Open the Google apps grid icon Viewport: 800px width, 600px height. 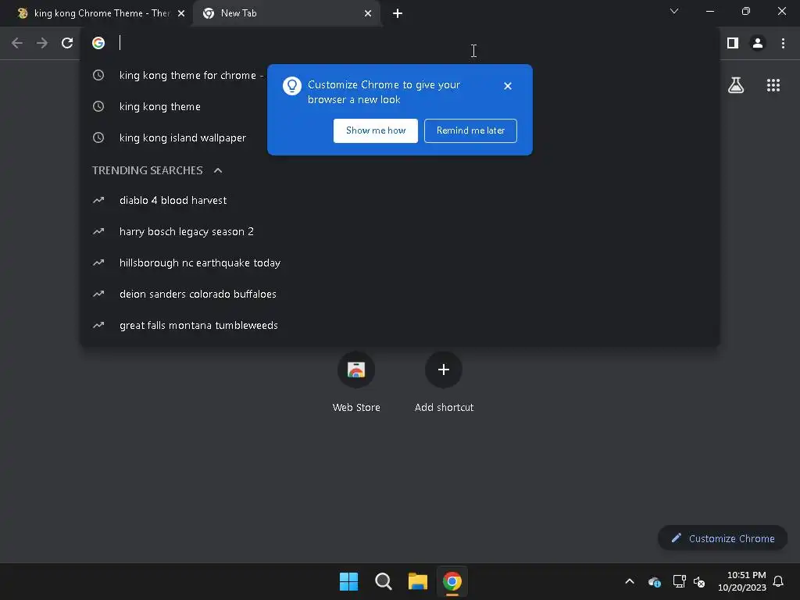point(773,85)
